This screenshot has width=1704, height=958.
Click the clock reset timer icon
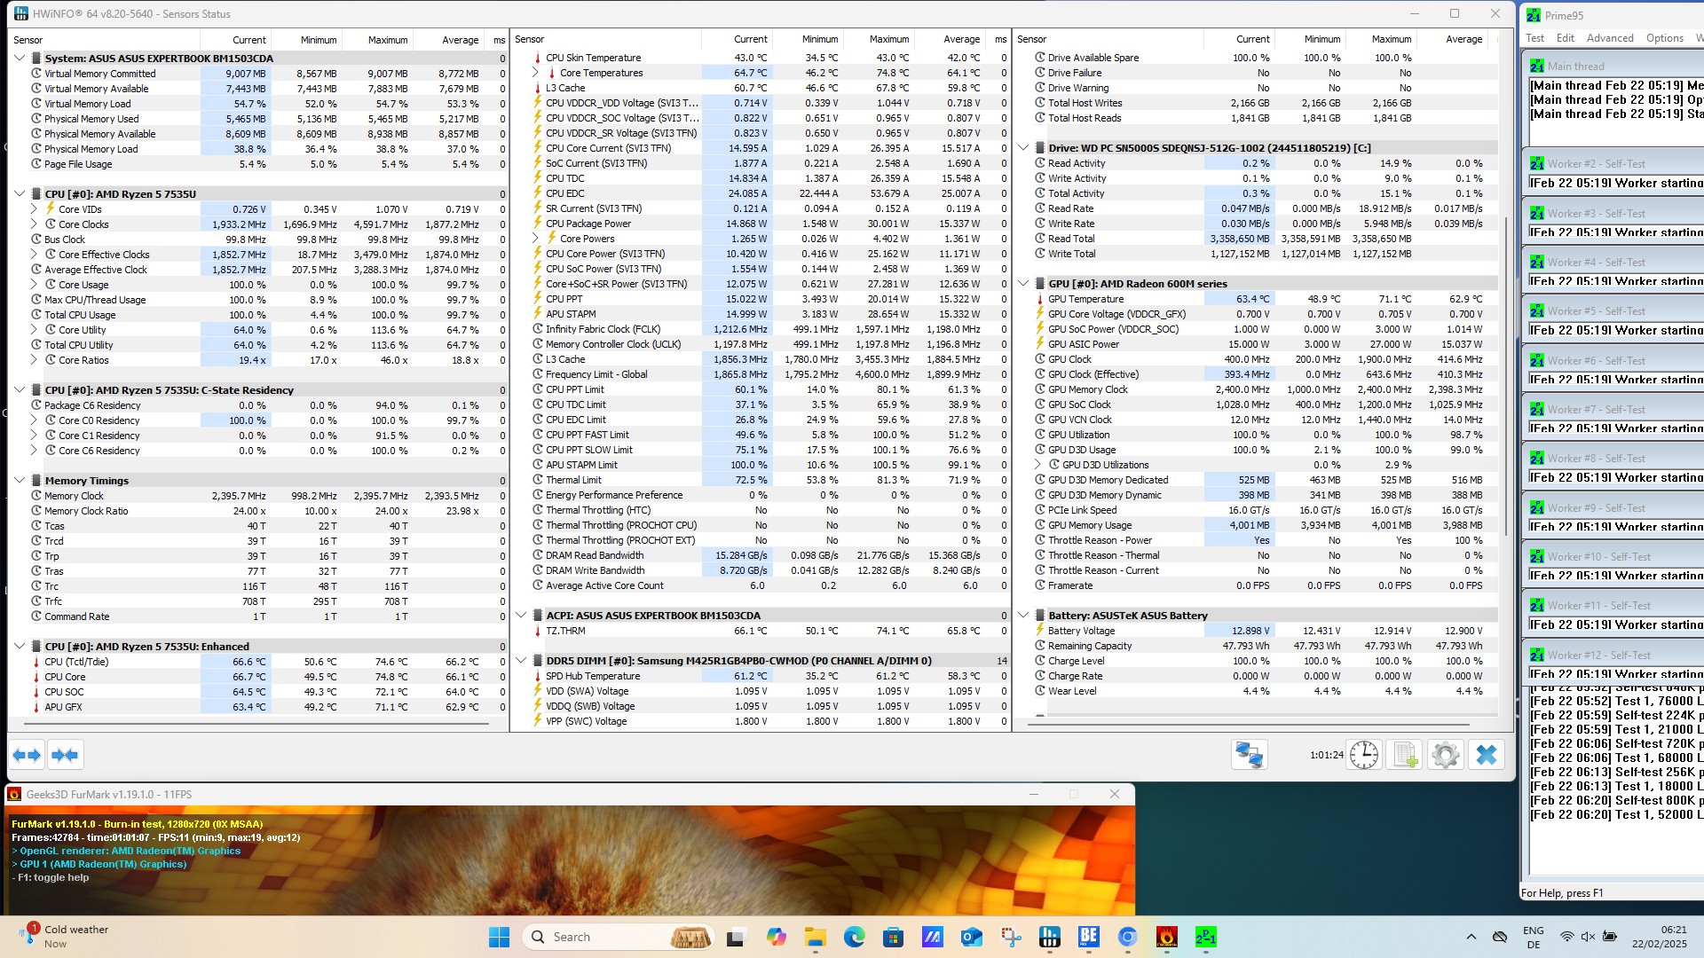1363,755
